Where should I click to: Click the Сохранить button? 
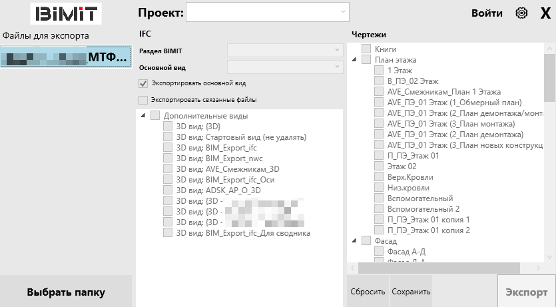[x=411, y=292]
